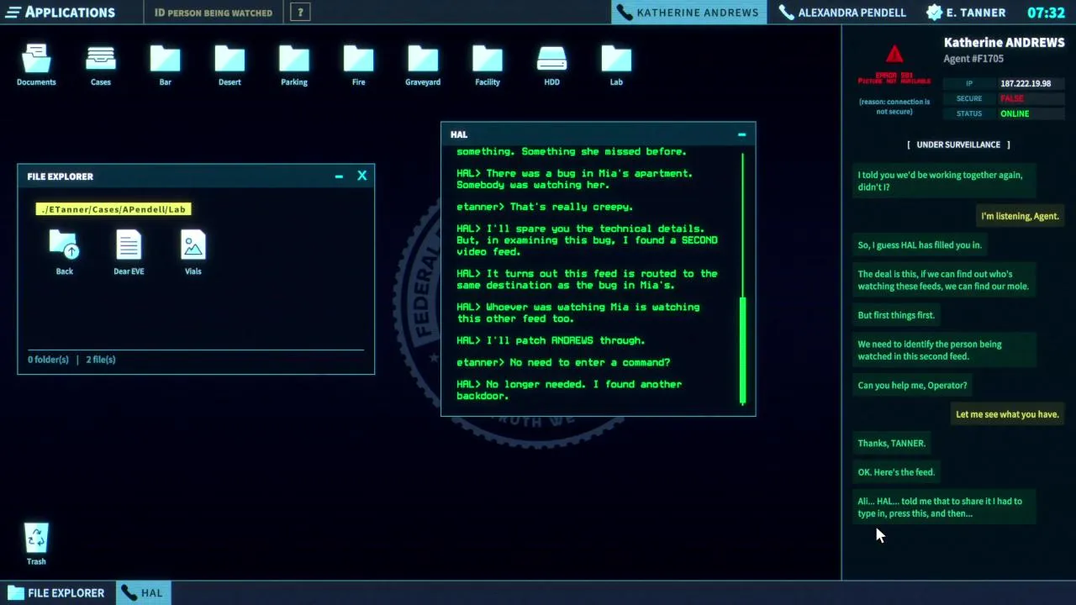
Task: Click the SECURE FALSE value
Action: point(1012,98)
